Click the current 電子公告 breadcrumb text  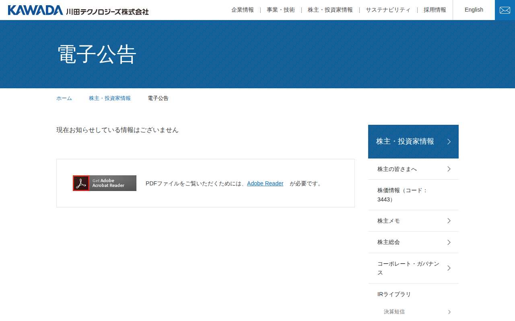pos(158,98)
